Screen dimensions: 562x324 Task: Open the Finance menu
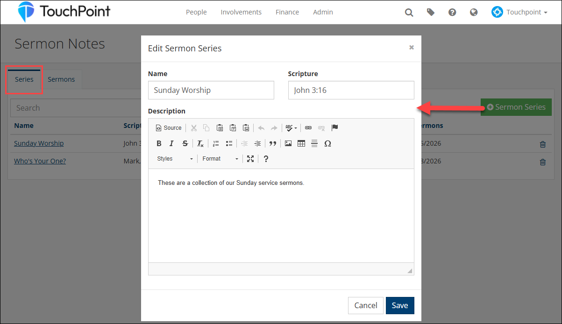tap(287, 12)
